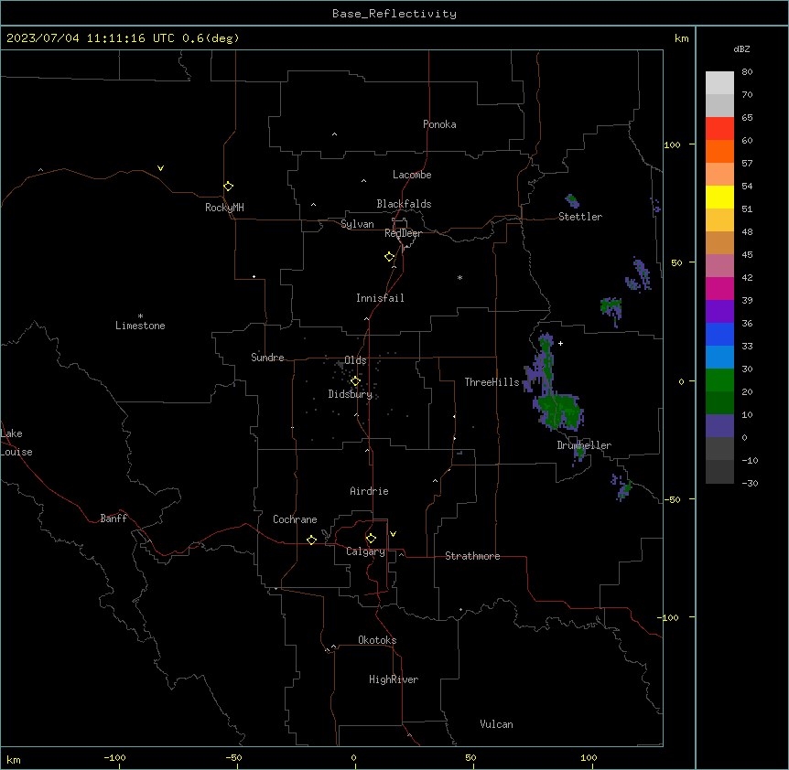The image size is (789, 770).
Task: Click the RedDeer city label
Action: (x=403, y=233)
